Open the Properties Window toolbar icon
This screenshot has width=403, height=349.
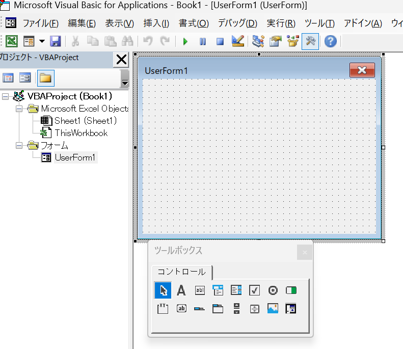click(276, 41)
